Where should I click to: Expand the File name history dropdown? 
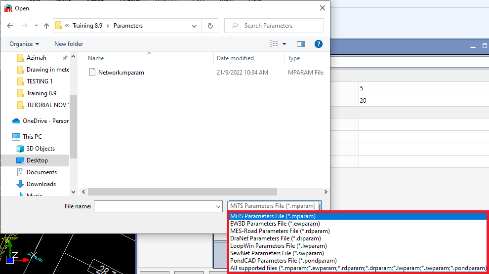click(x=218, y=206)
